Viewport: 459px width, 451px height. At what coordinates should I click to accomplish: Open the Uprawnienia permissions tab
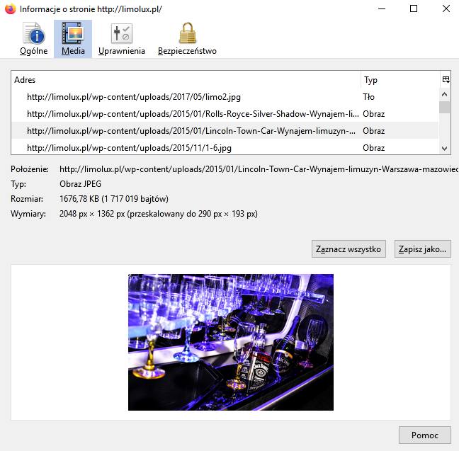point(122,39)
